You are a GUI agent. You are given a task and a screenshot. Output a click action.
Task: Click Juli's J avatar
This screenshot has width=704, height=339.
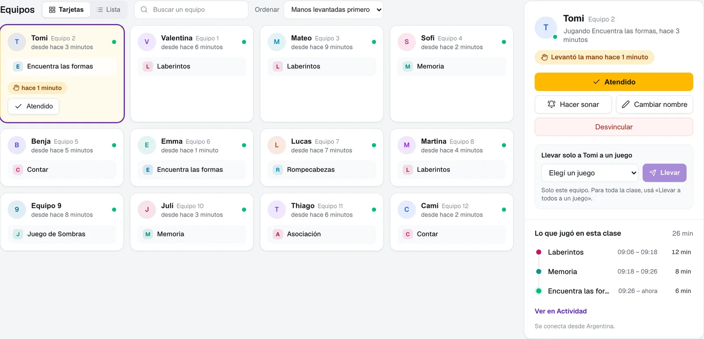point(147,210)
